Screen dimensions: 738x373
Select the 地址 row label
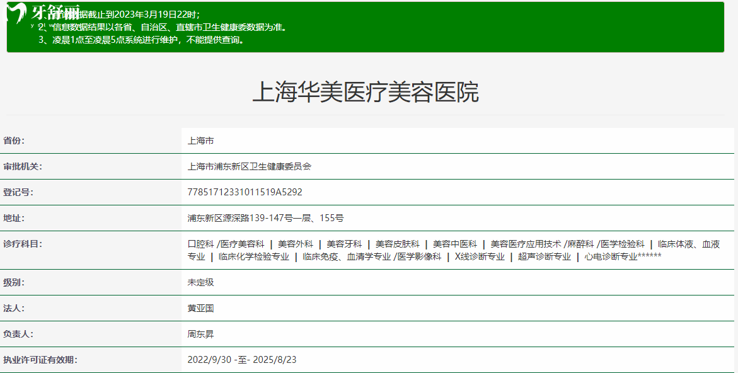pos(14,218)
